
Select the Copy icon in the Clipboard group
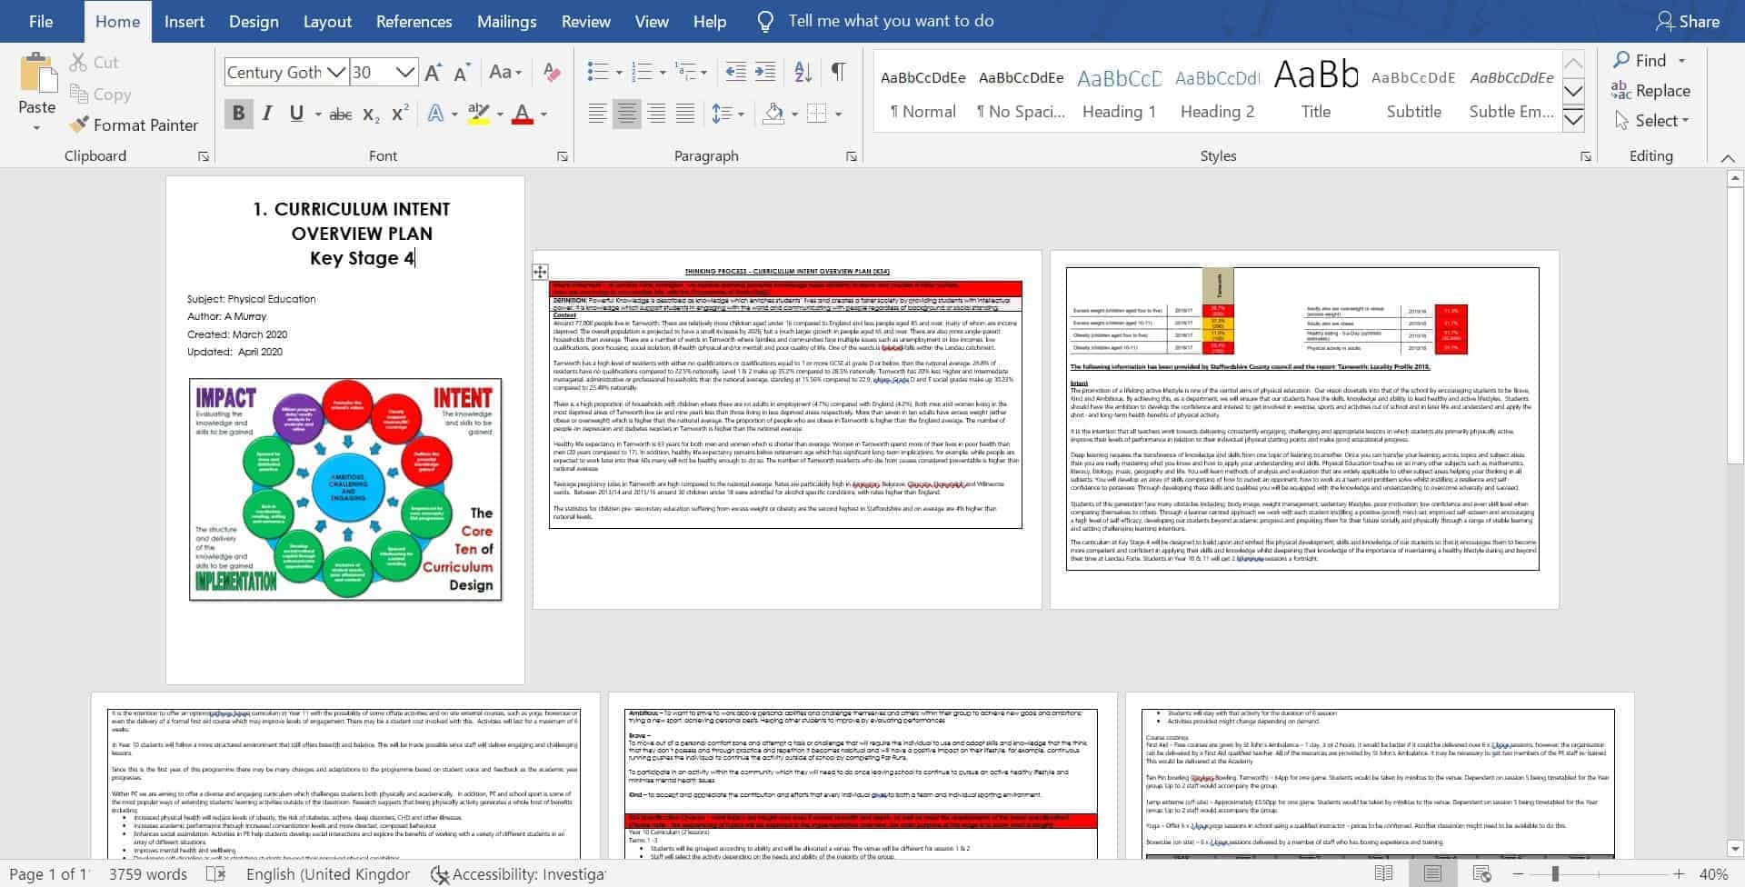click(77, 94)
